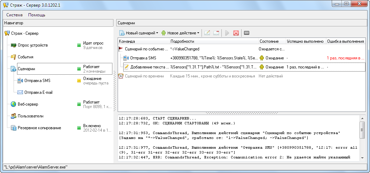Viewport: 370px width, 173px height.
Task: Open the Система menu
Action: point(15,15)
